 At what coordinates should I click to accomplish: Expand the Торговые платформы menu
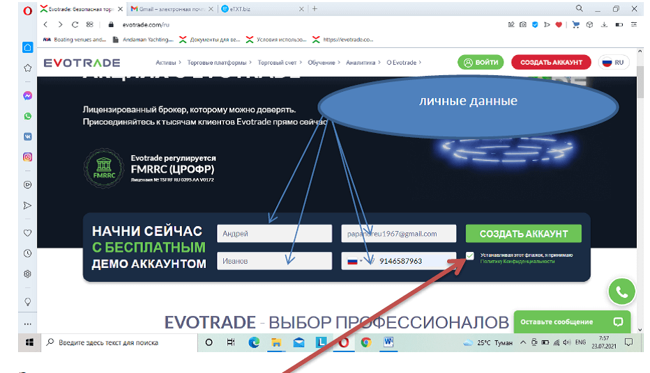(x=219, y=63)
